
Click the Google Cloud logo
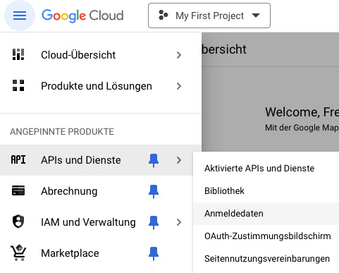82,16
